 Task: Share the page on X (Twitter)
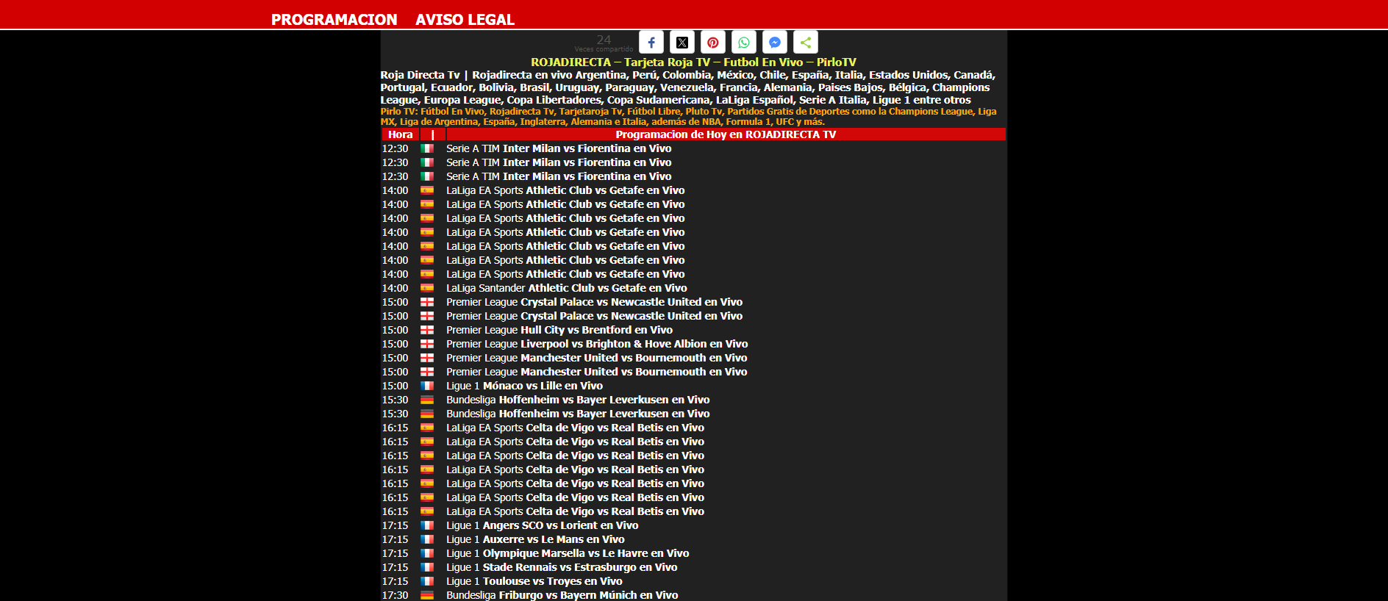click(x=682, y=43)
